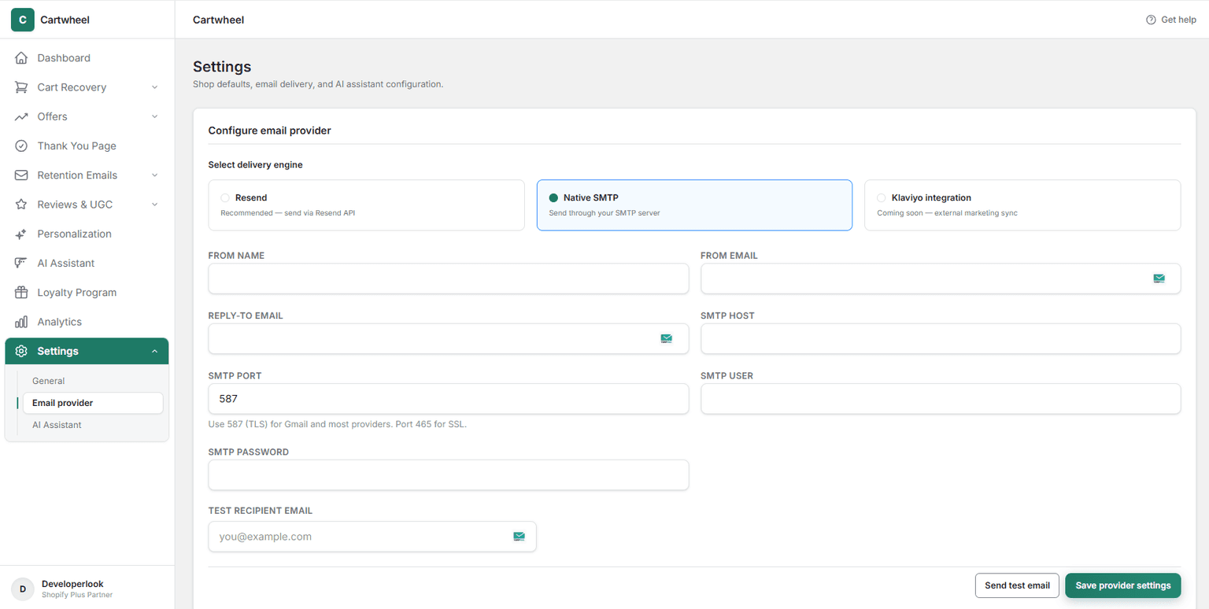Image resolution: width=1209 pixels, height=609 pixels.
Task: Click the Cartwheel brand name in sidebar
Action: (x=65, y=20)
